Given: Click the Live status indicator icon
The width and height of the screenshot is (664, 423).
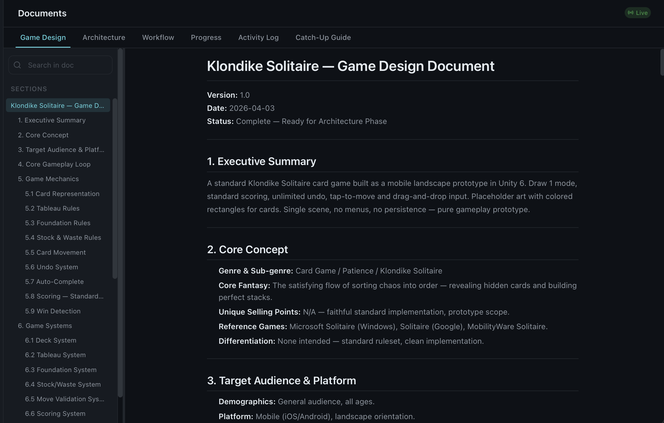Looking at the screenshot, I should (x=631, y=13).
